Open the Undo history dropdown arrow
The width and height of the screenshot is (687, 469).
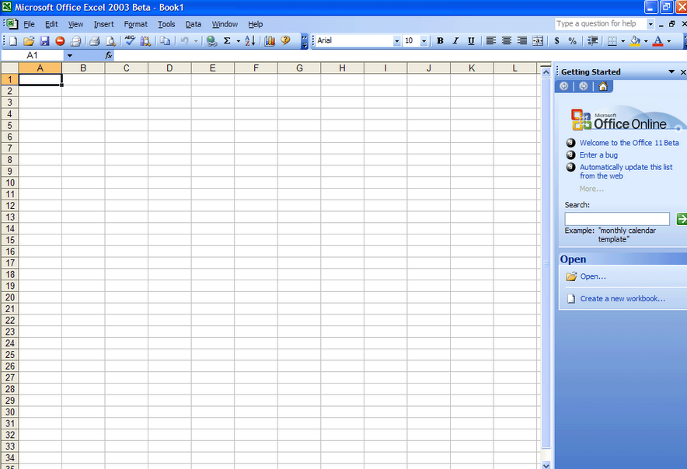[196, 40]
